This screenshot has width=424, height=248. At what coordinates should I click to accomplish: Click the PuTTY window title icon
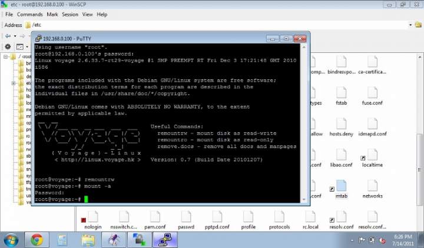pos(38,39)
